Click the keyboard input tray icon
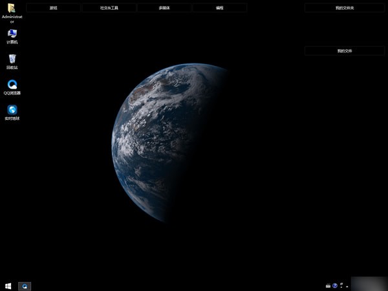388x291 pixels. click(328, 285)
